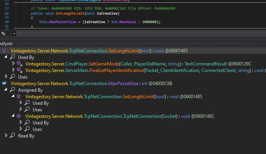Click the magnifier icon beside the top-level Uses node
The height and width of the screenshot is (154, 266).
click(x=13, y=77)
